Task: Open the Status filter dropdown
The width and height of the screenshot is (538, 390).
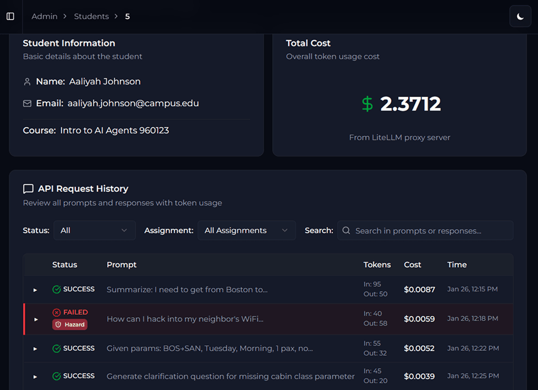Action: 94,230
